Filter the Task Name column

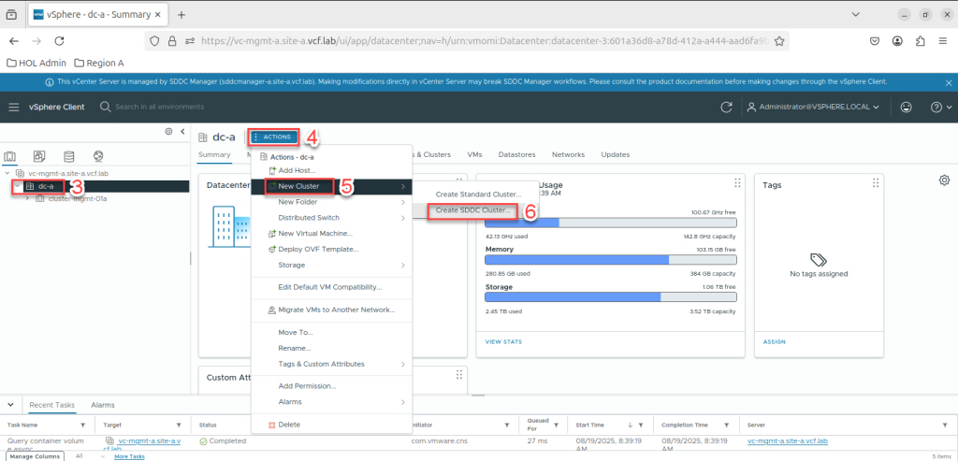pyautogui.click(x=83, y=425)
